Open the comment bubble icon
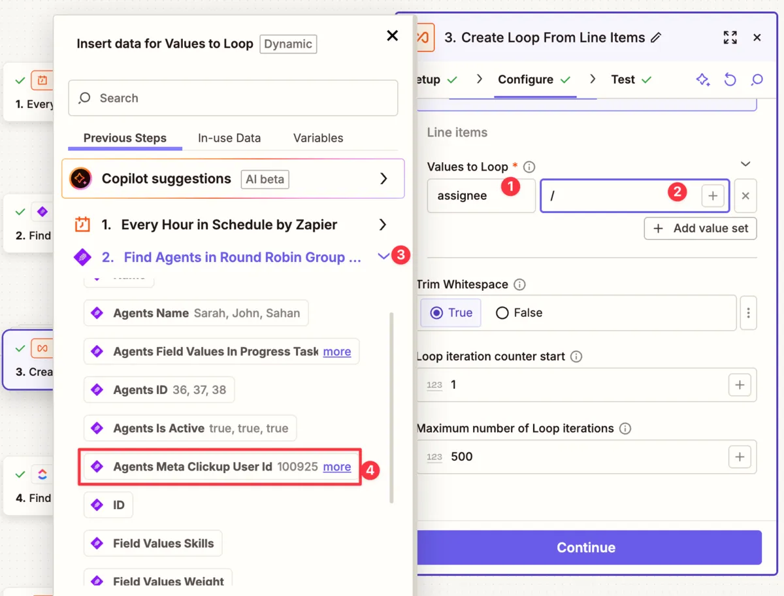784x596 pixels. pyautogui.click(x=757, y=80)
